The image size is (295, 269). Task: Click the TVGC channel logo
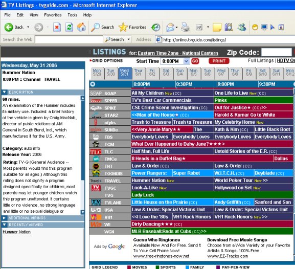pyautogui.click(x=96, y=188)
